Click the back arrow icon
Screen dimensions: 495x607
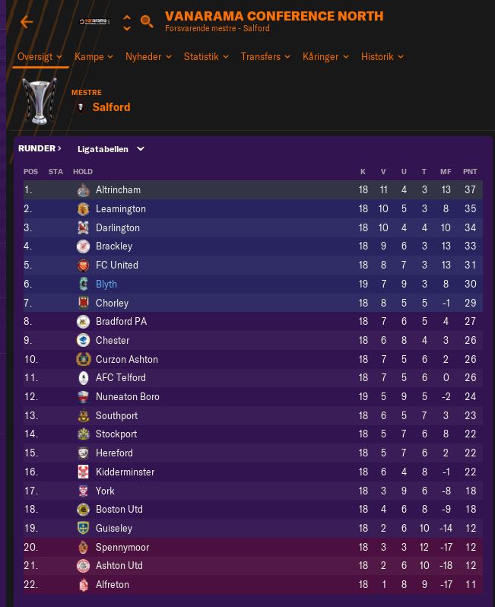27,22
